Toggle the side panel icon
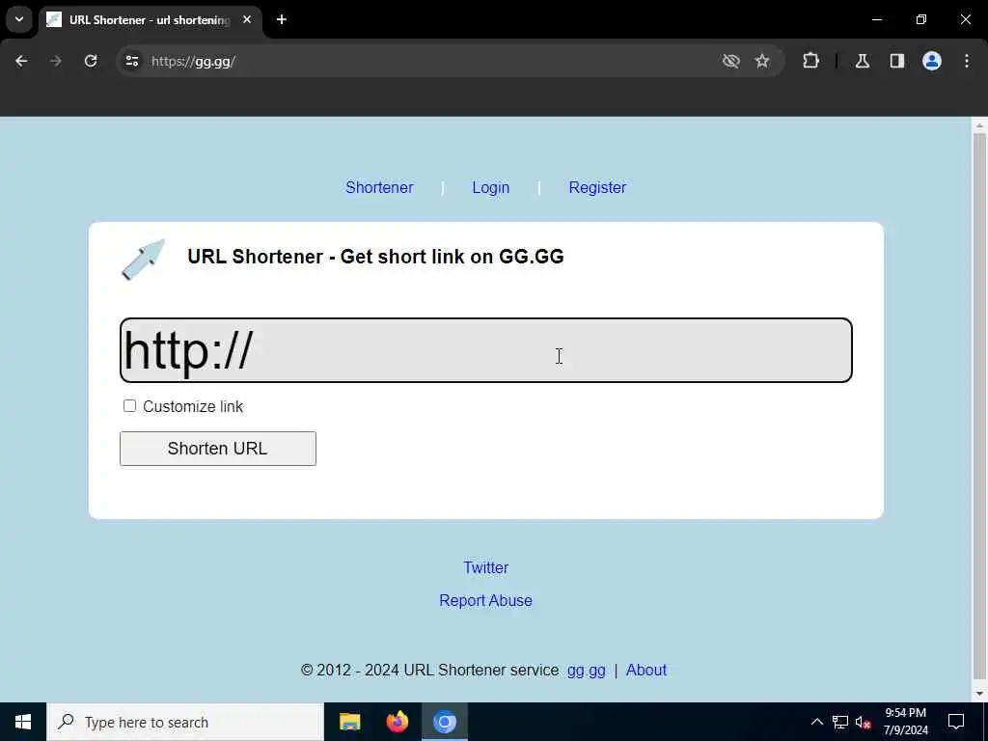This screenshot has height=741, width=988. coord(897,61)
